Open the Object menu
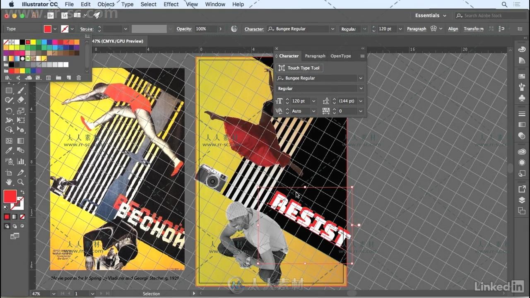Image resolution: width=530 pixels, height=298 pixels. coord(106,4)
